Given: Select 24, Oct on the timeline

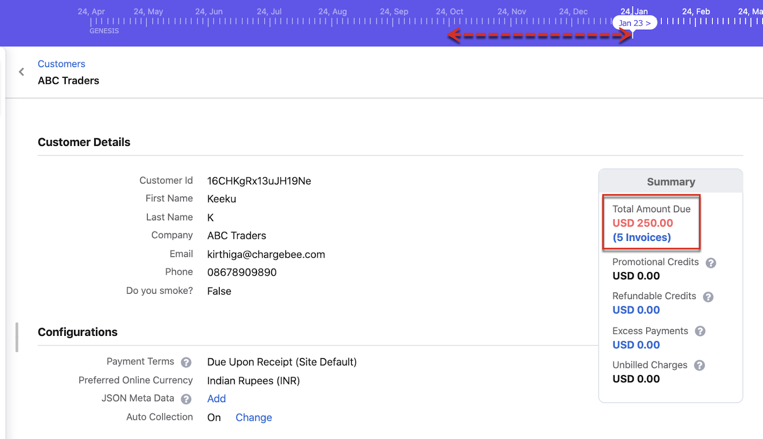Looking at the screenshot, I should 449,11.
